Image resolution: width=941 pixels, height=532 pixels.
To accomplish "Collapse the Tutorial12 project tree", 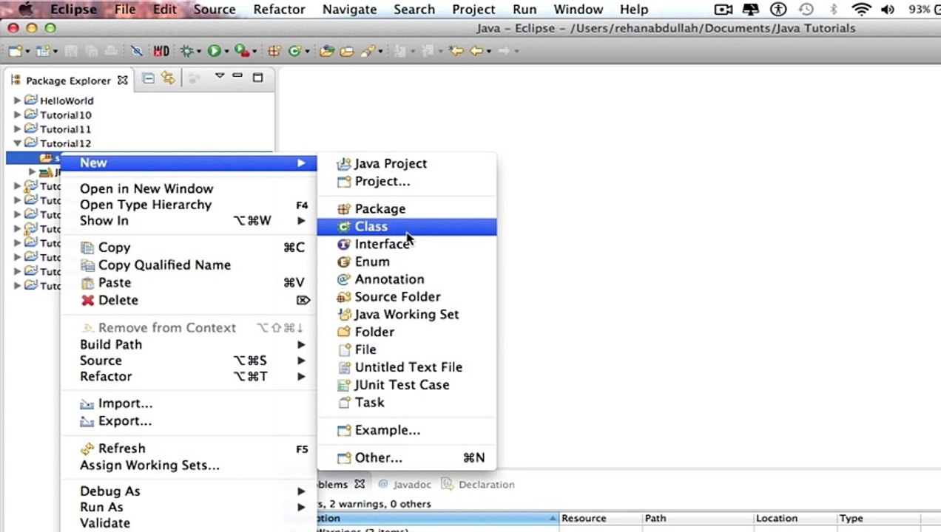I will pos(18,143).
